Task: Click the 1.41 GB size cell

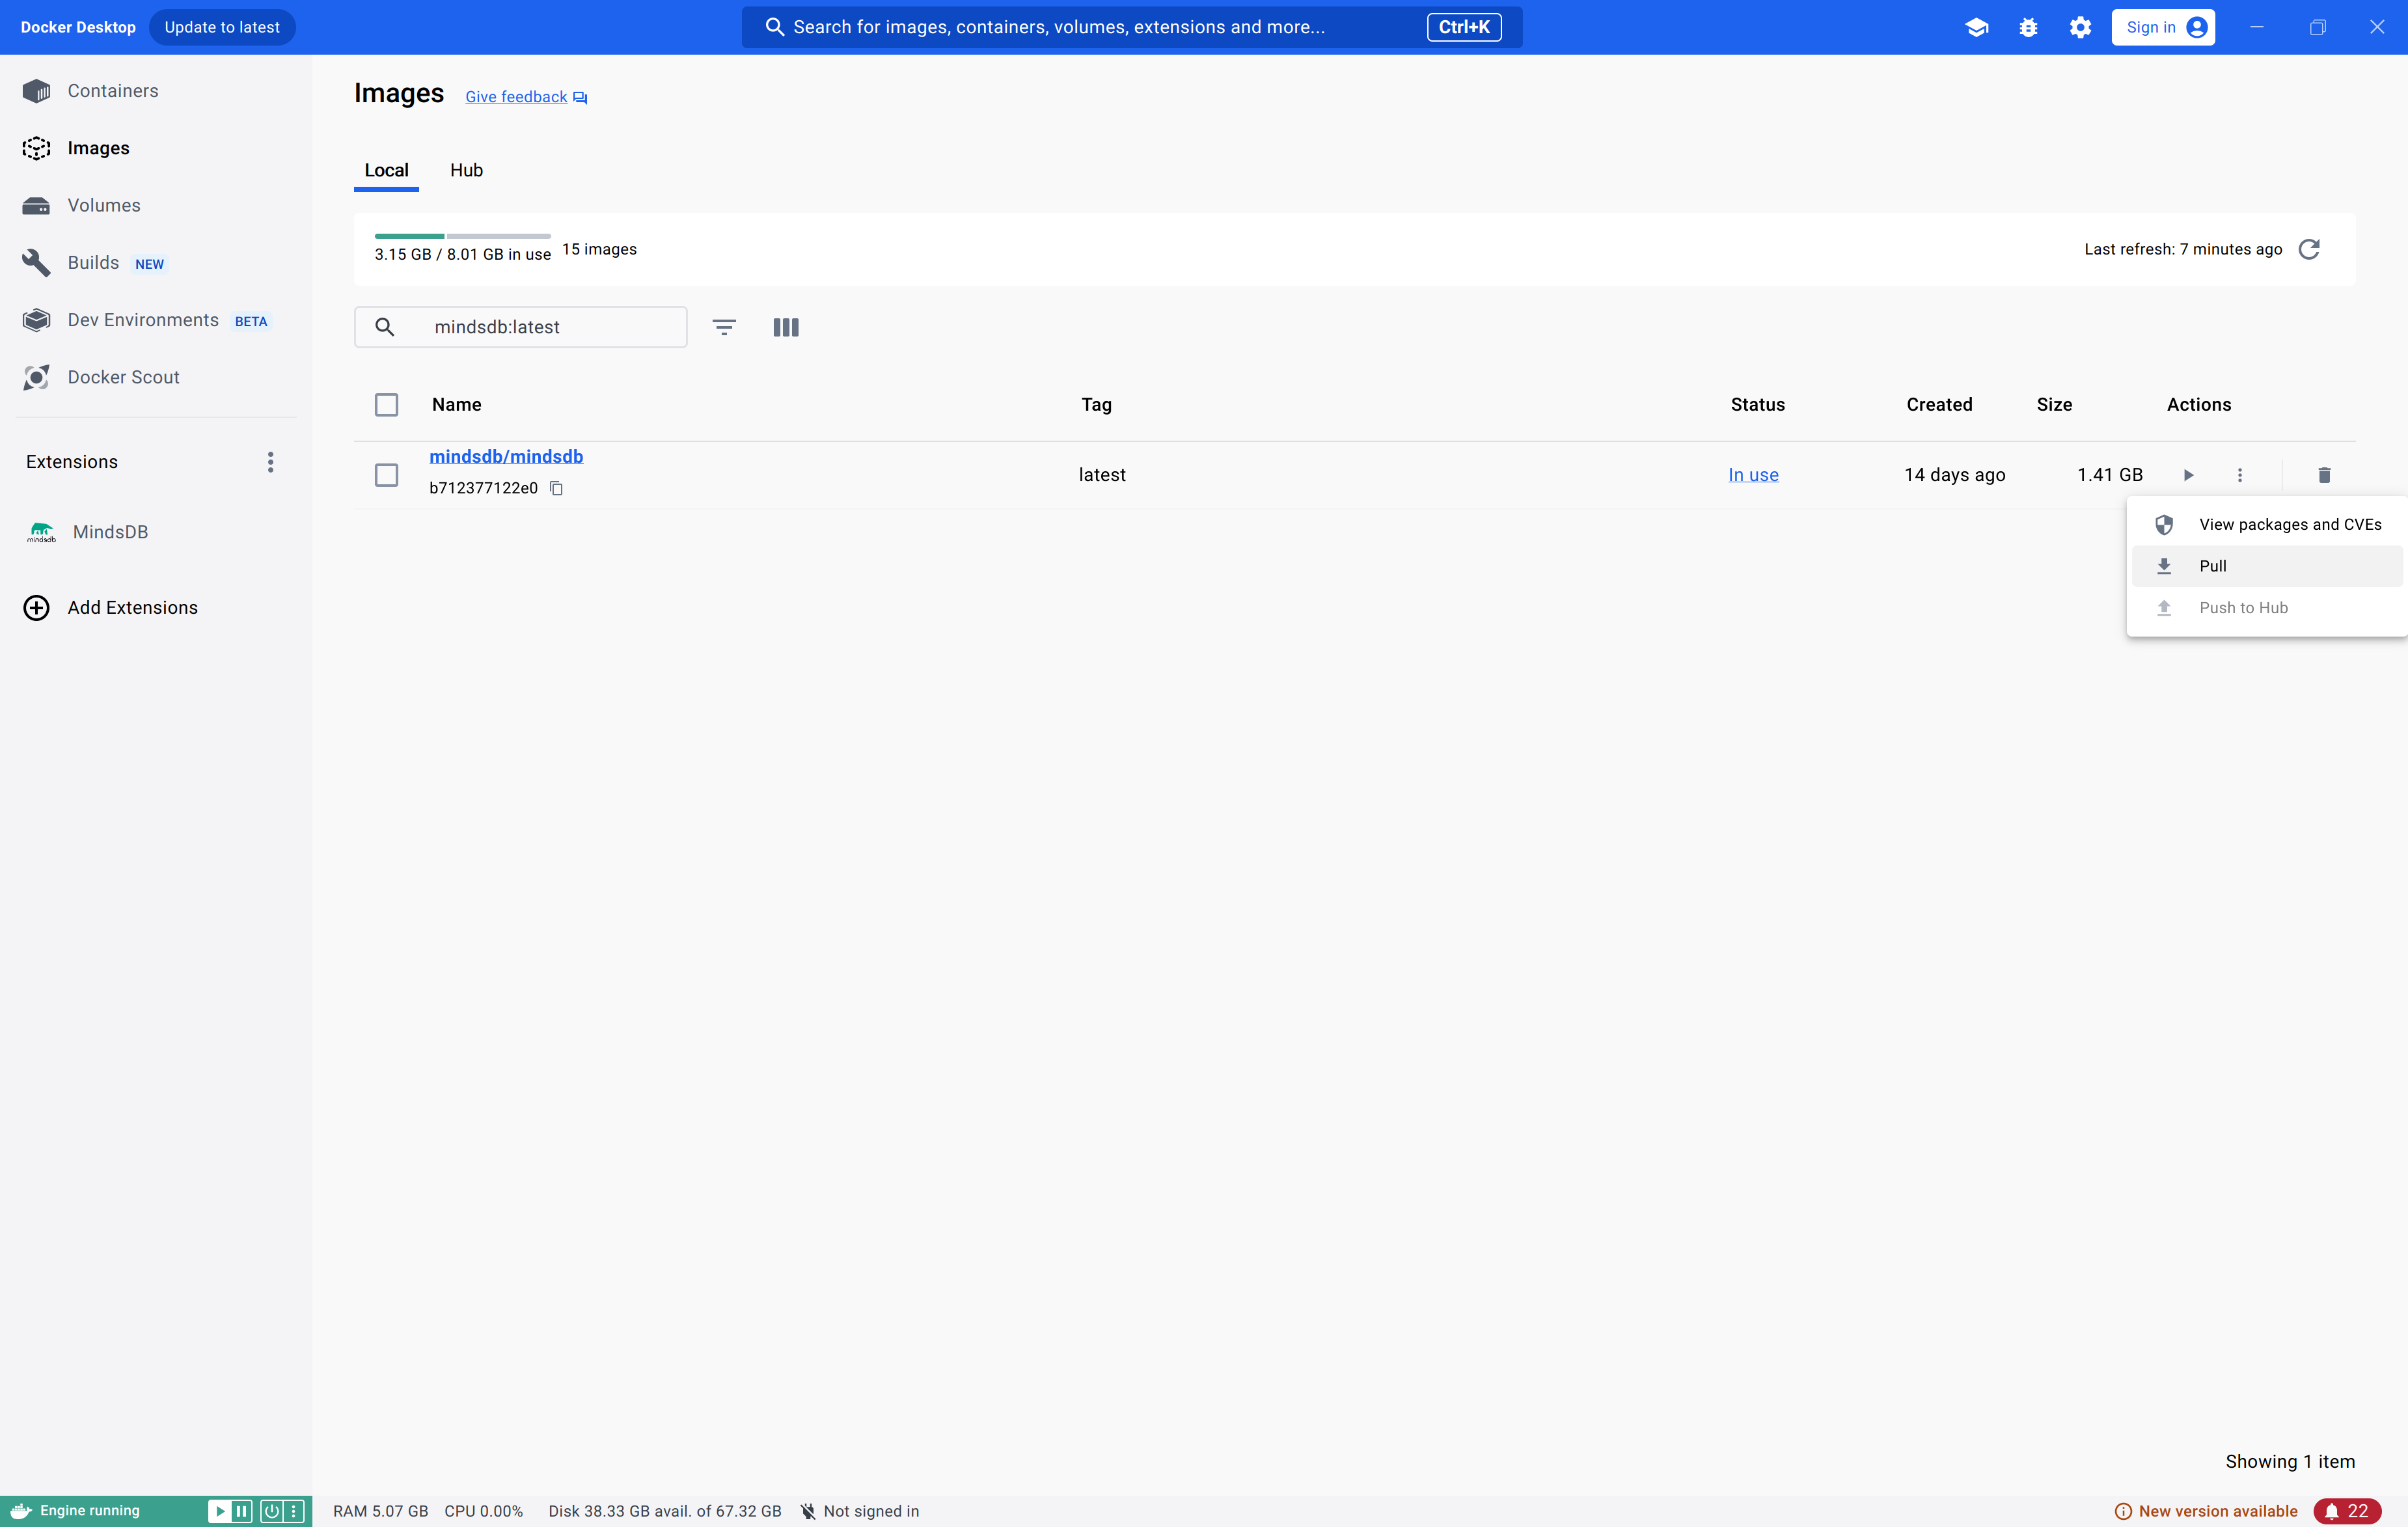Action: (x=2110, y=475)
